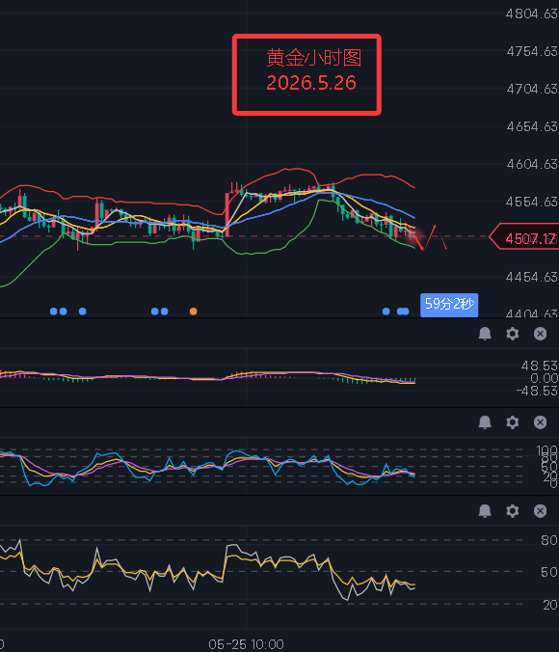Click the 4454.63 price axis label
Viewport: 559px width, 652px height.
pos(532,277)
